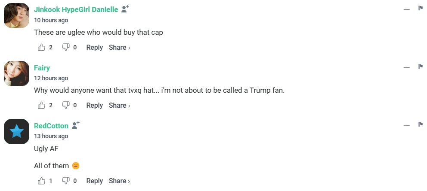Click thumbs down on Fairy's comment

pyautogui.click(x=66, y=105)
